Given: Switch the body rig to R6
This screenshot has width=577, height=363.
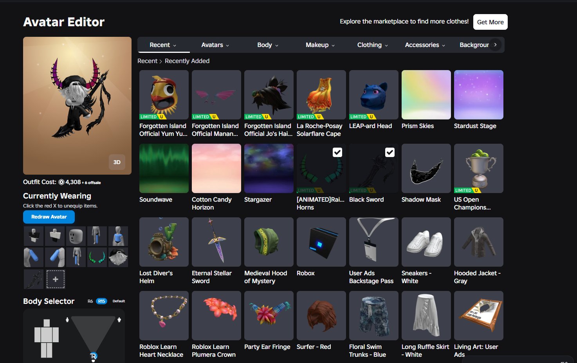Looking at the screenshot, I should click(x=90, y=301).
